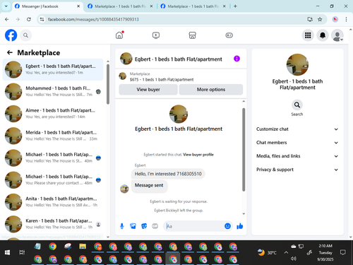This screenshot has width=353, height=265.
Task: Go back in browser history
Action: pyautogui.click(x=7, y=19)
